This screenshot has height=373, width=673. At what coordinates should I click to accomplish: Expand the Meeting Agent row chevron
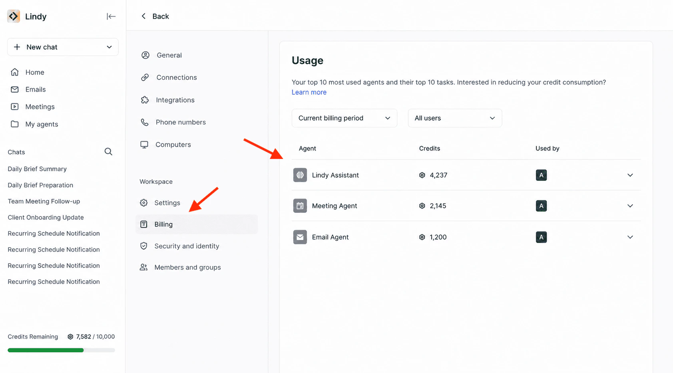(630, 206)
